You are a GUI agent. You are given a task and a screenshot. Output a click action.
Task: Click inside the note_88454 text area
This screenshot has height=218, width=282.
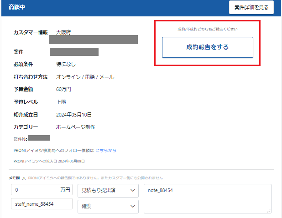[207, 198]
